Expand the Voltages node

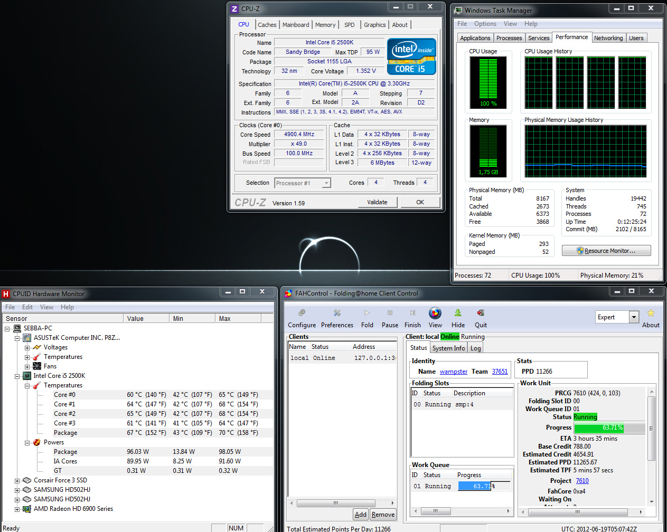click(27, 348)
